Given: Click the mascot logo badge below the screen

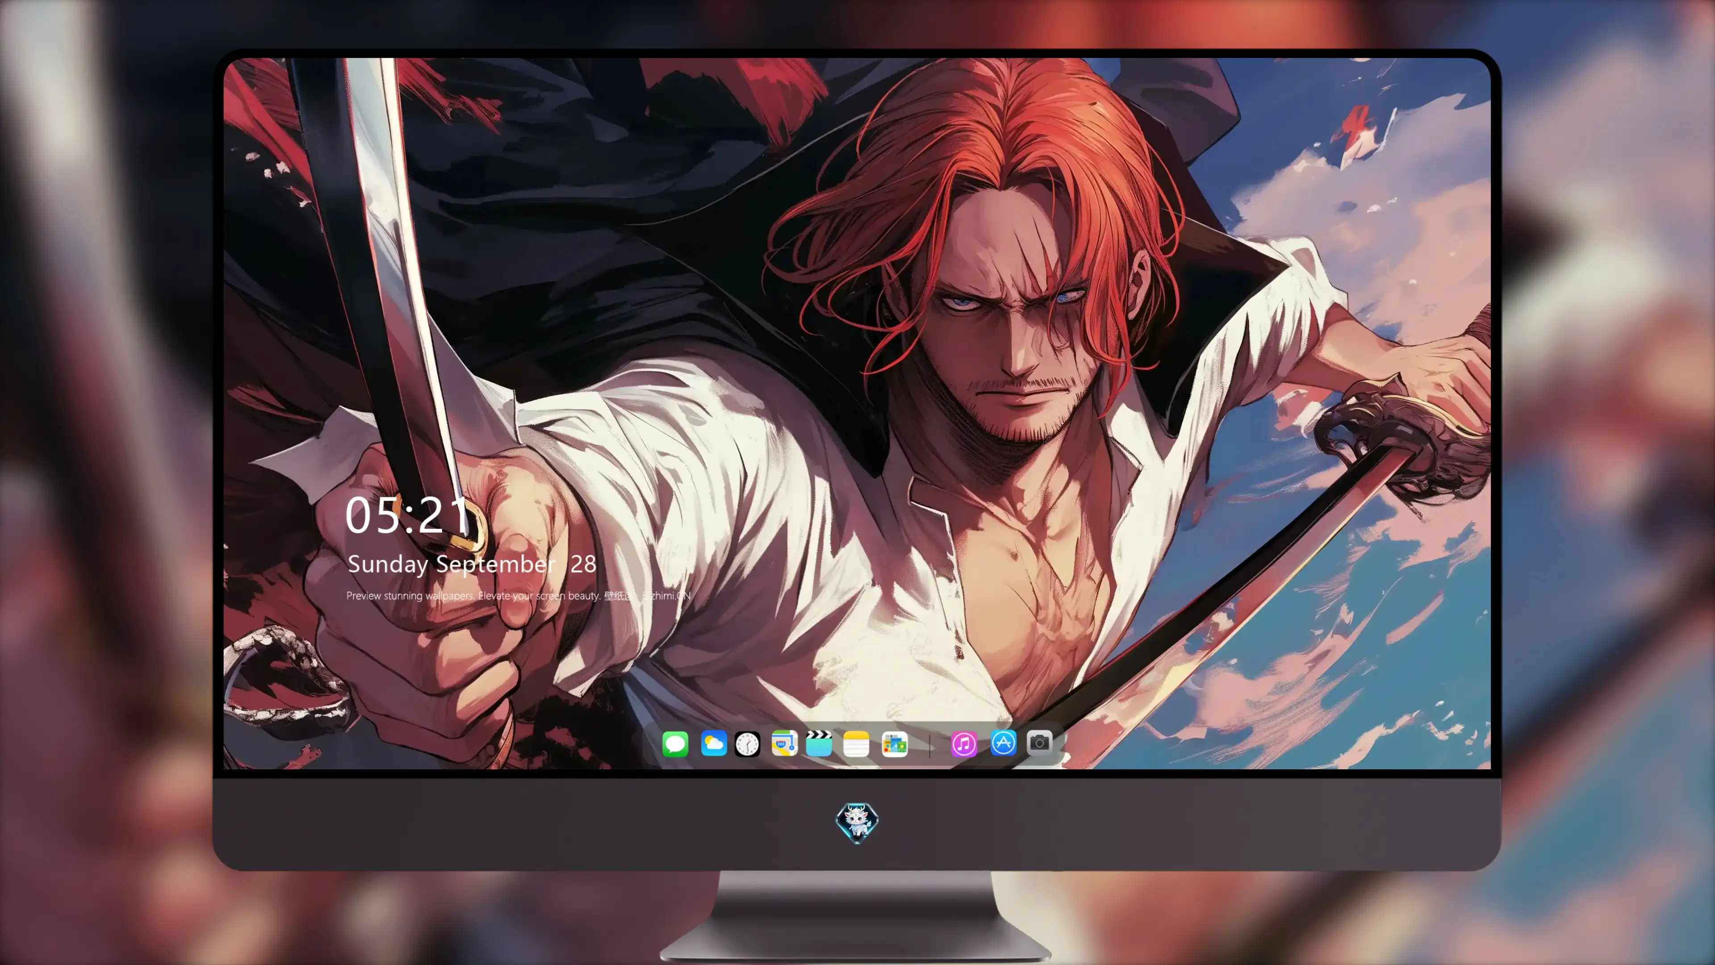Looking at the screenshot, I should (857, 822).
